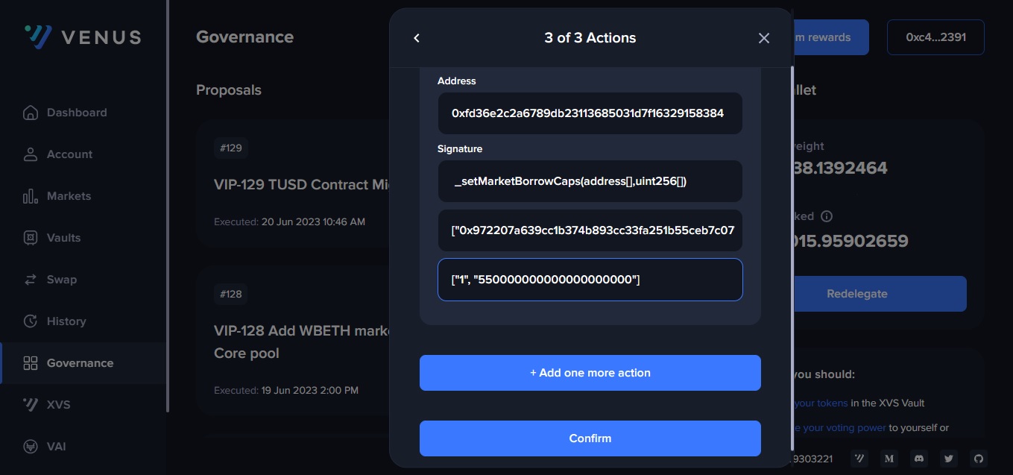Image resolution: width=1013 pixels, height=475 pixels.
Task: Open the Vaults page in sidebar
Action: 63,238
